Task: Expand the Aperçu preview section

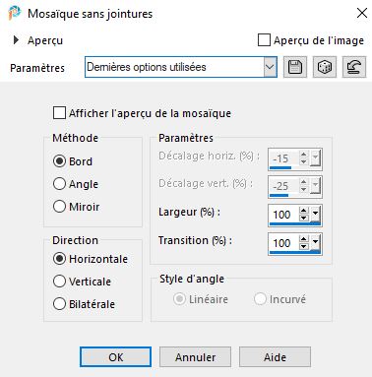Action: [16, 40]
